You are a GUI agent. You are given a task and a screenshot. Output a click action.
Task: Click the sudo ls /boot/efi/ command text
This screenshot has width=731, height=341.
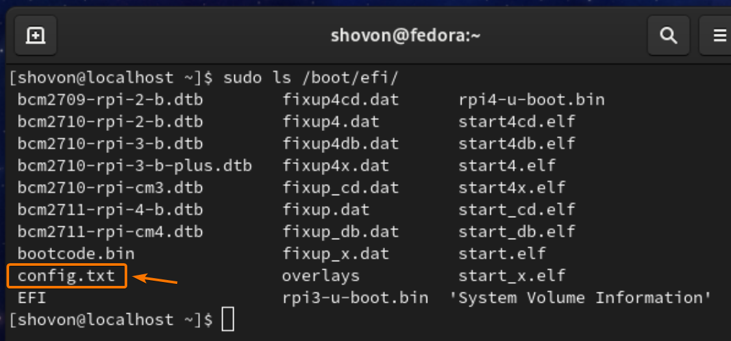[x=310, y=78]
